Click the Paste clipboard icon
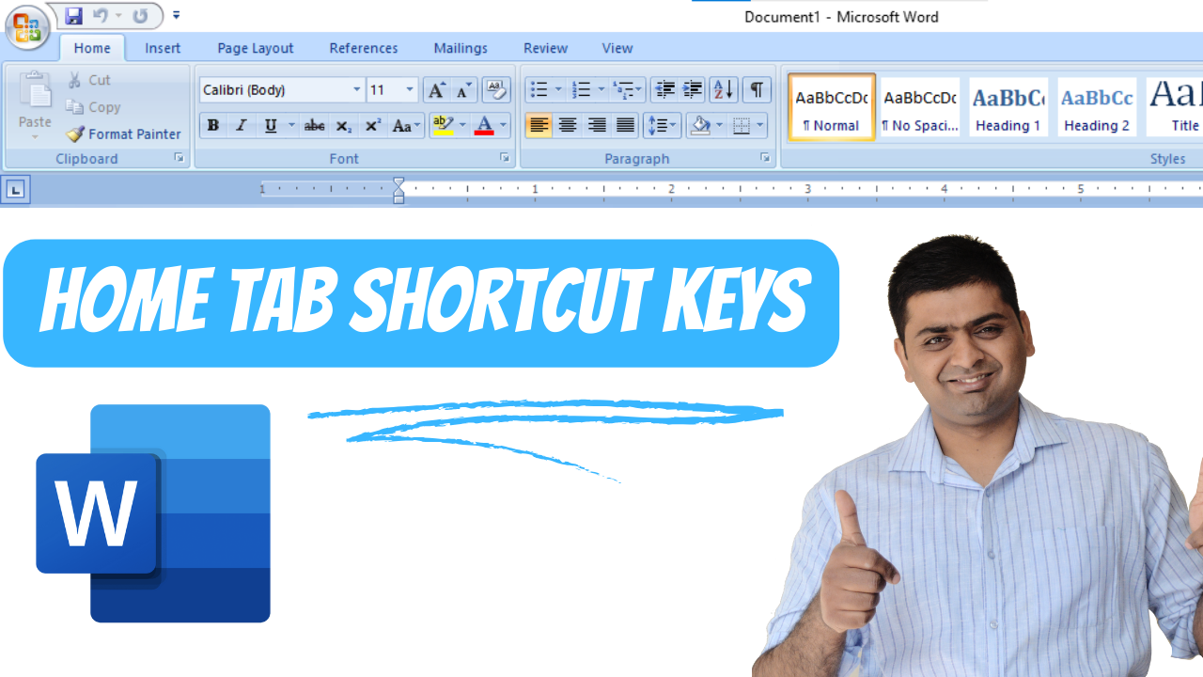Screen dimensions: 1203x677 (36, 91)
